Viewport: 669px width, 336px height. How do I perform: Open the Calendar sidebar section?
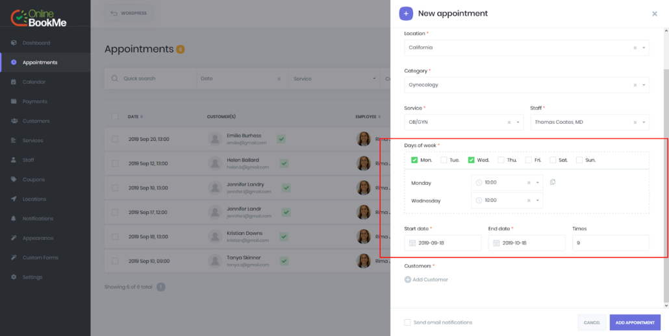[x=34, y=82]
